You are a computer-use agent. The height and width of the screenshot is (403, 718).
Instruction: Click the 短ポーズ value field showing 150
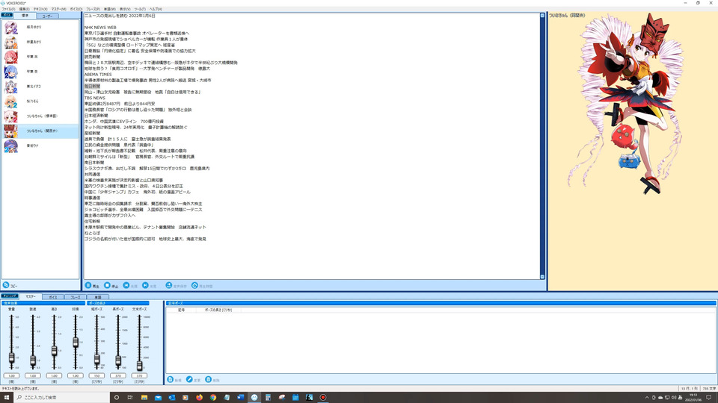tap(96, 375)
